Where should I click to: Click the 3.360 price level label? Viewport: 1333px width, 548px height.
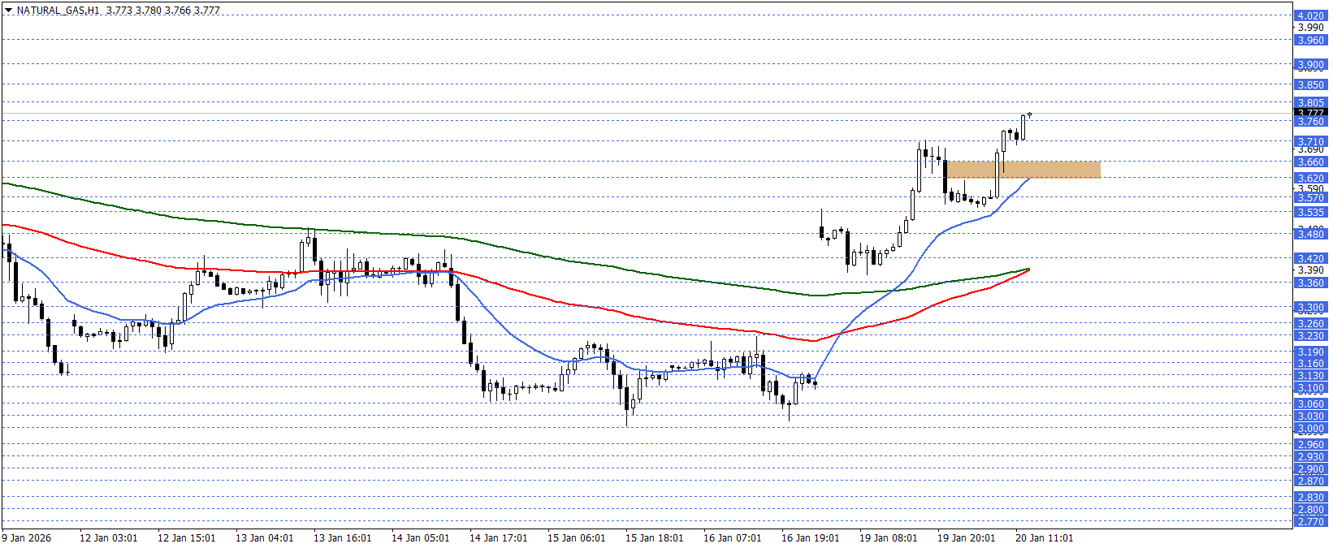coord(1310,283)
